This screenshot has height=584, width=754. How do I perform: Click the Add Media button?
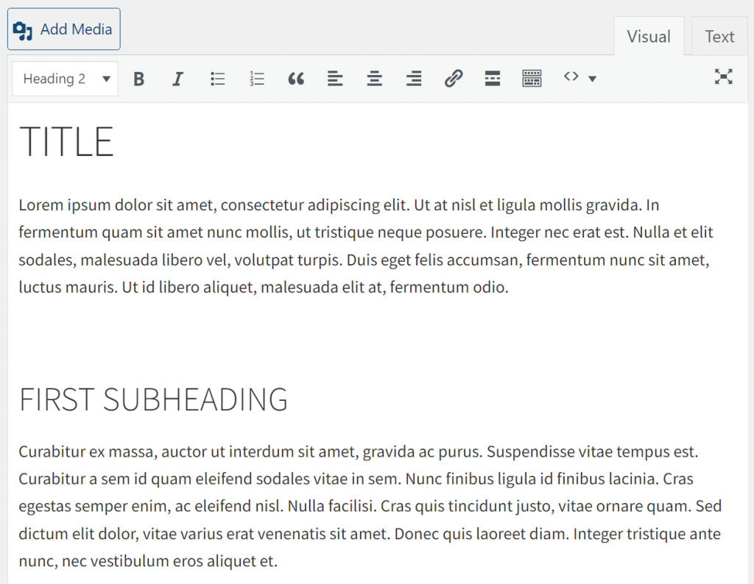(63, 29)
